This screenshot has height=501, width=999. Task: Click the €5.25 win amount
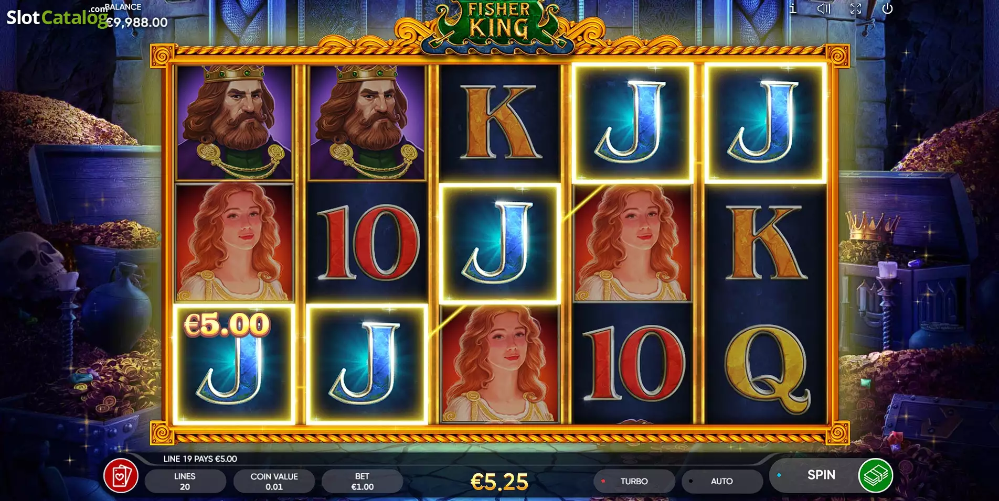pos(499,482)
